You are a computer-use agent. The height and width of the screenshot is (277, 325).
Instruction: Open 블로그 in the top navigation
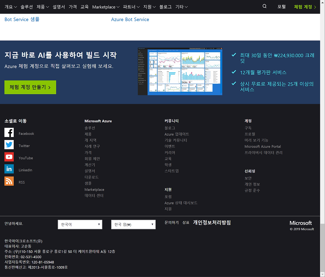(166, 7)
